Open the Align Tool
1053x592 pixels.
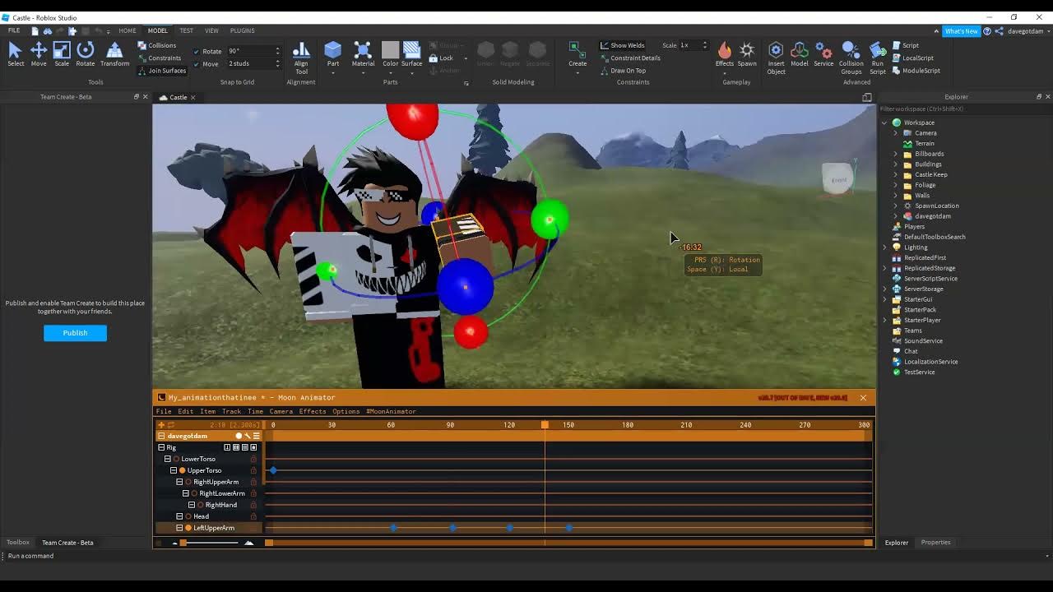pos(301,58)
